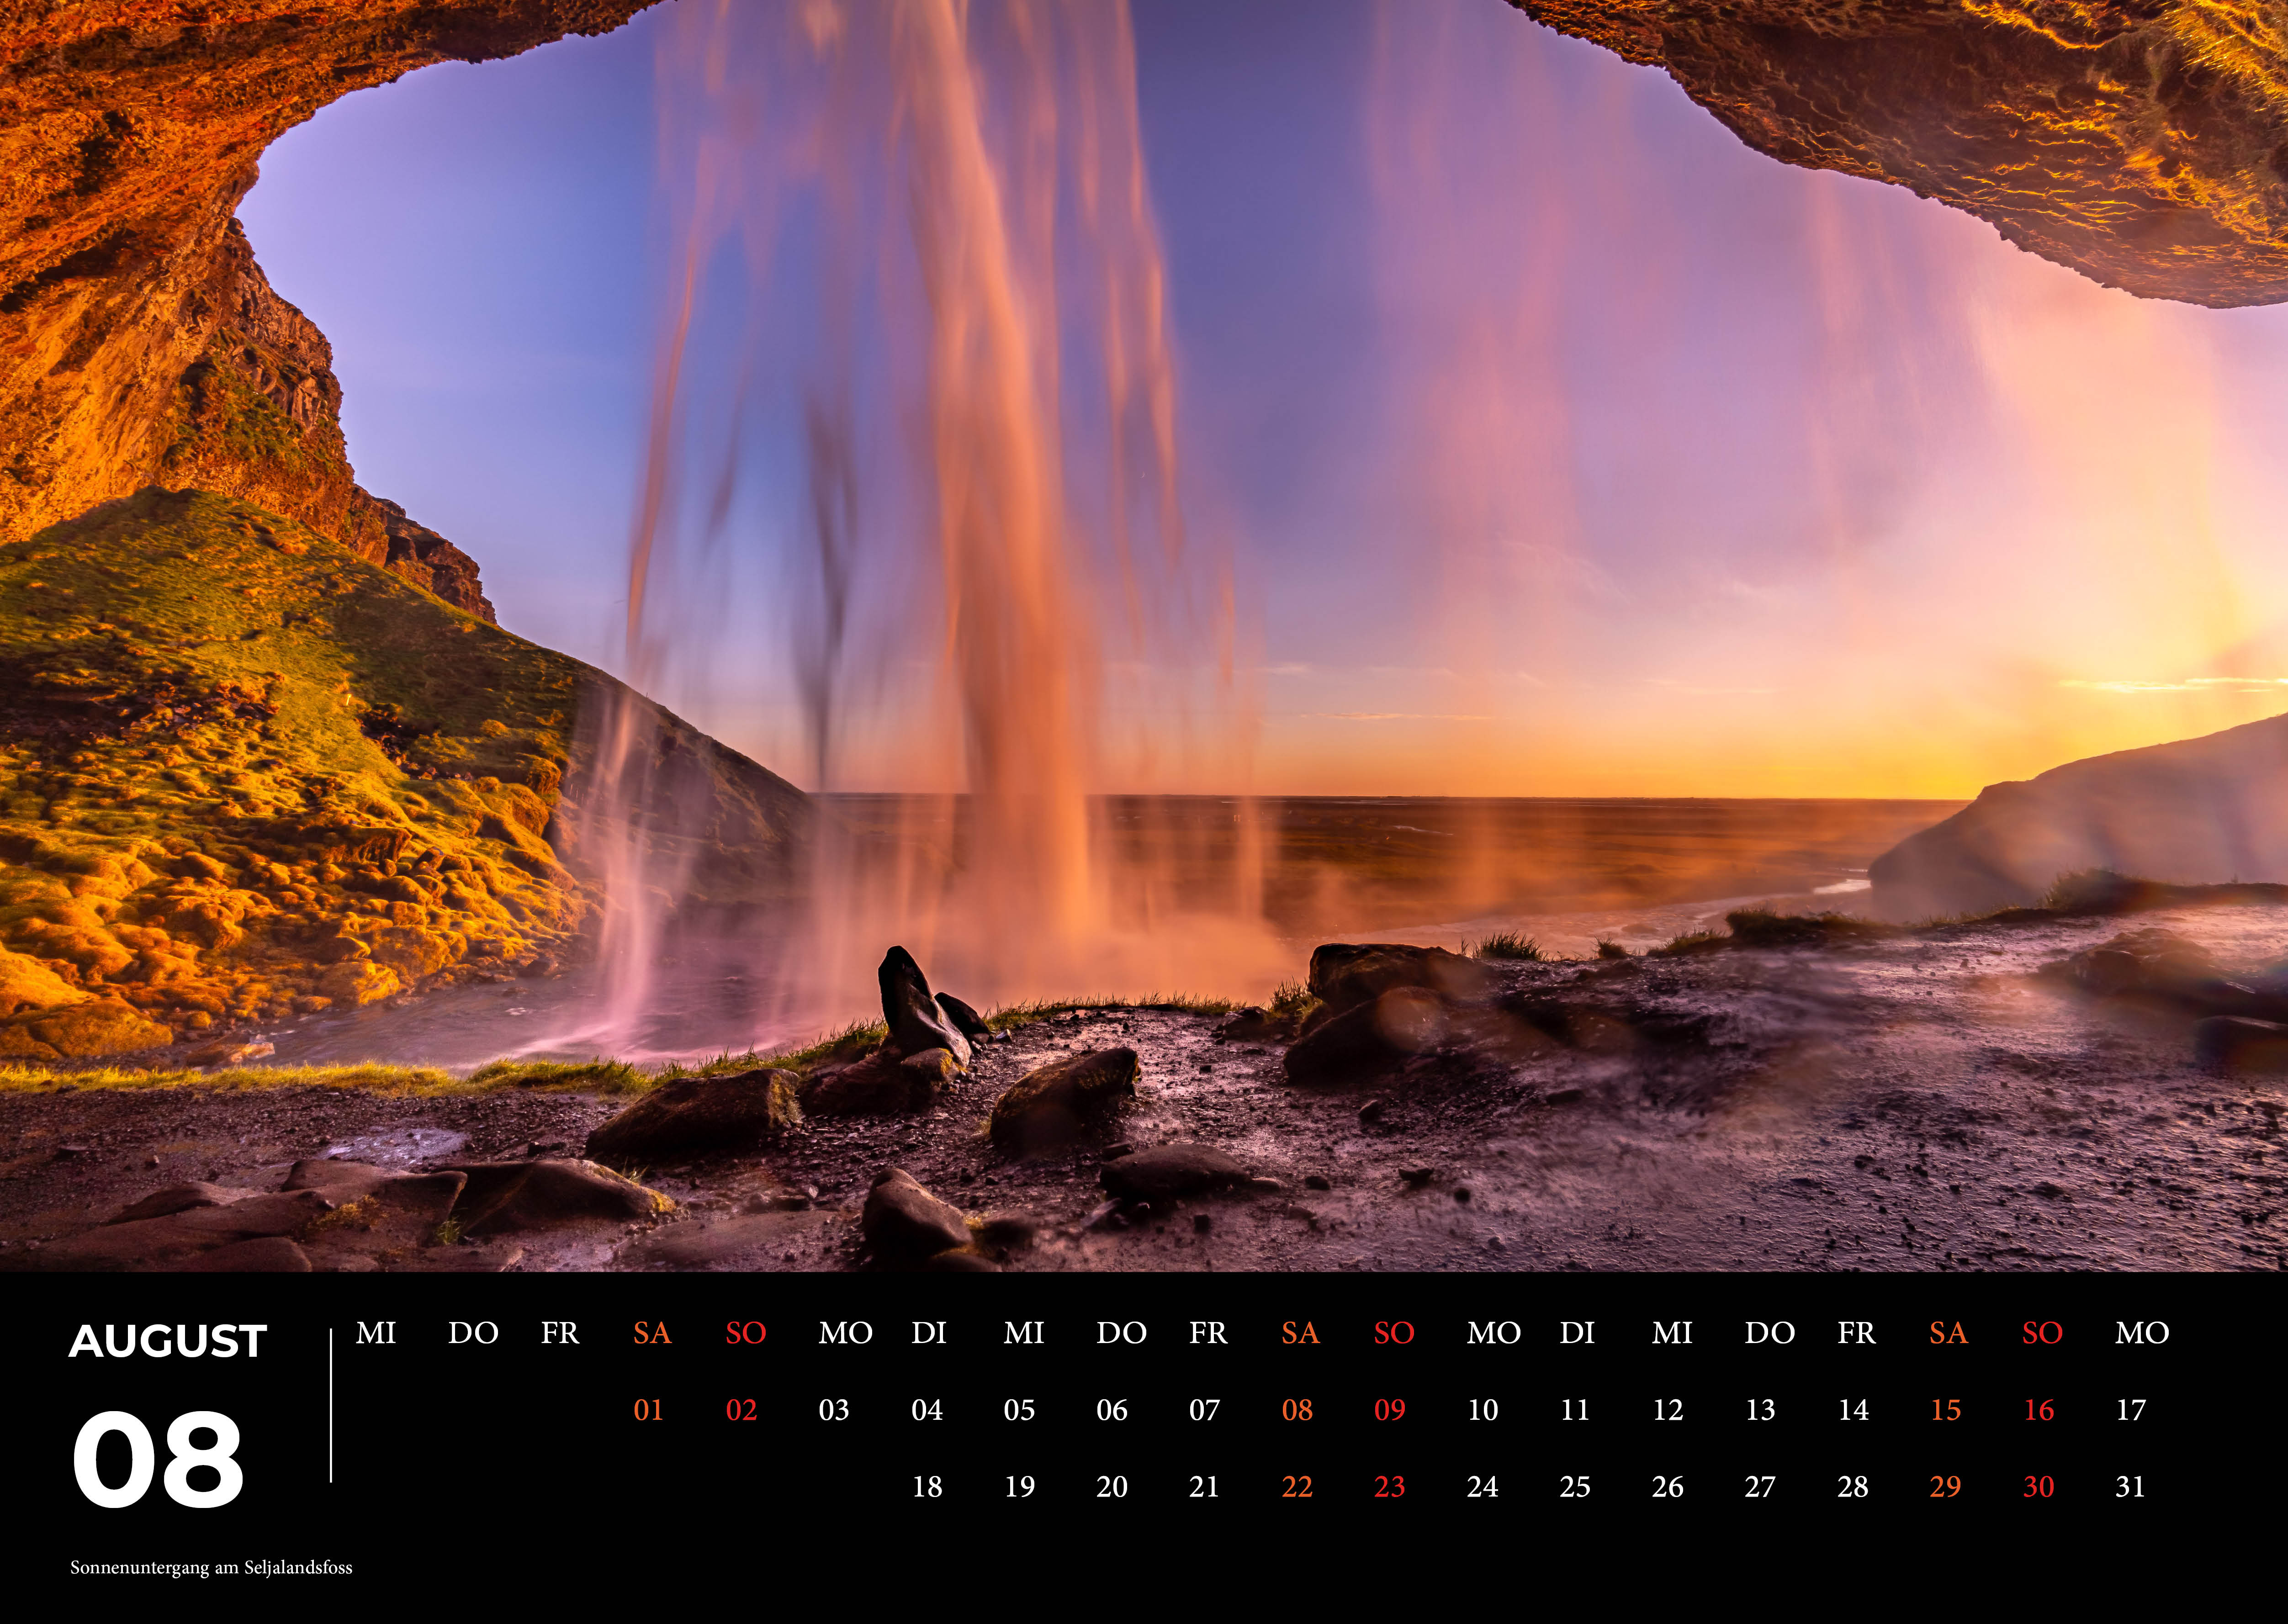Select date 01 in the calendar
Image resolution: width=2288 pixels, height=1624 pixels.
648,1410
